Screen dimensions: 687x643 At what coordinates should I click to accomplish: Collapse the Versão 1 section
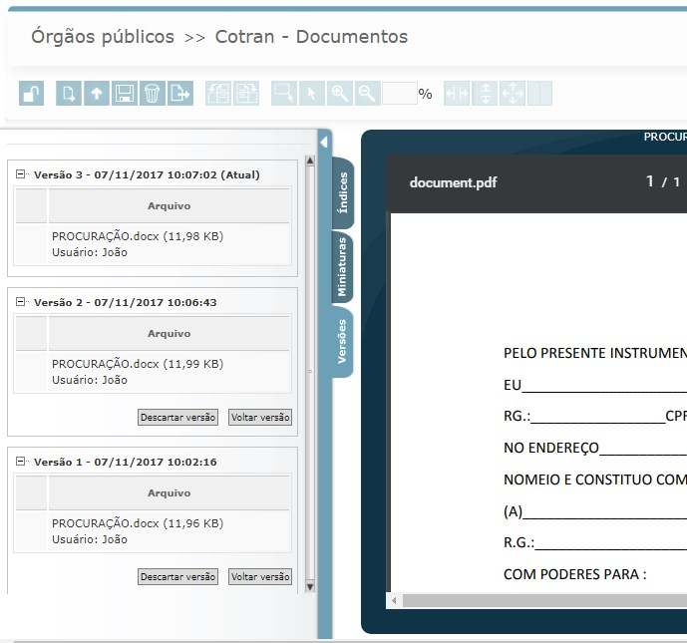21,462
